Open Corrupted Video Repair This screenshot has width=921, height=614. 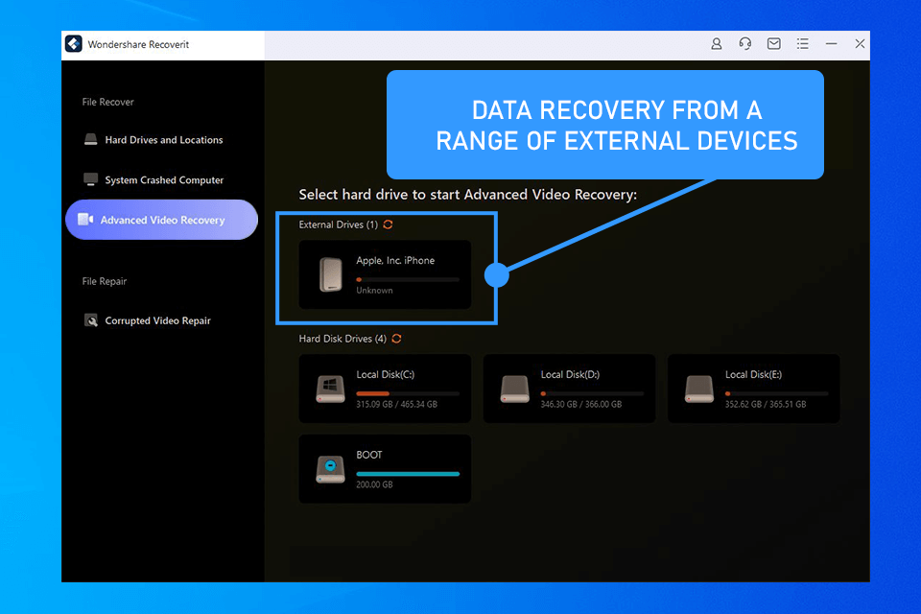point(161,320)
